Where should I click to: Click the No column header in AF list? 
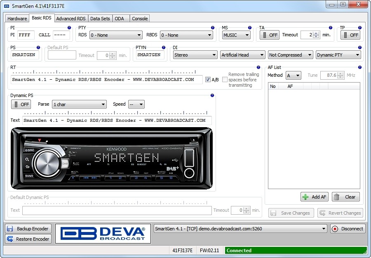[273, 86]
